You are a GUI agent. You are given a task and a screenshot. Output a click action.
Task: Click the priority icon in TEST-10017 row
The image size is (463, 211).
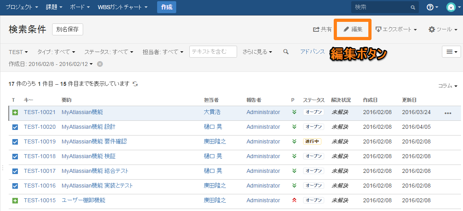pyautogui.click(x=294, y=171)
